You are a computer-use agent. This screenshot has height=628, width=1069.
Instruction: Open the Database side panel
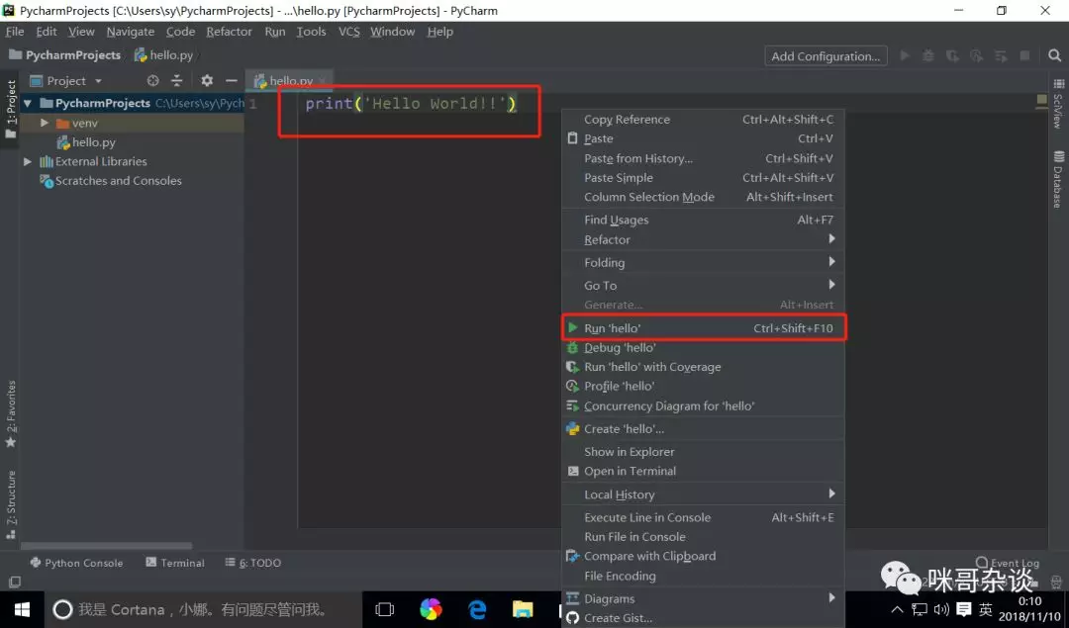pyautogui.click(x=1058, y=179)
